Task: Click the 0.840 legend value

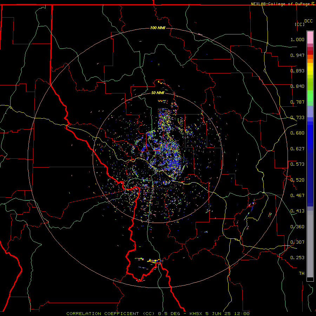Action: (297, 86)
